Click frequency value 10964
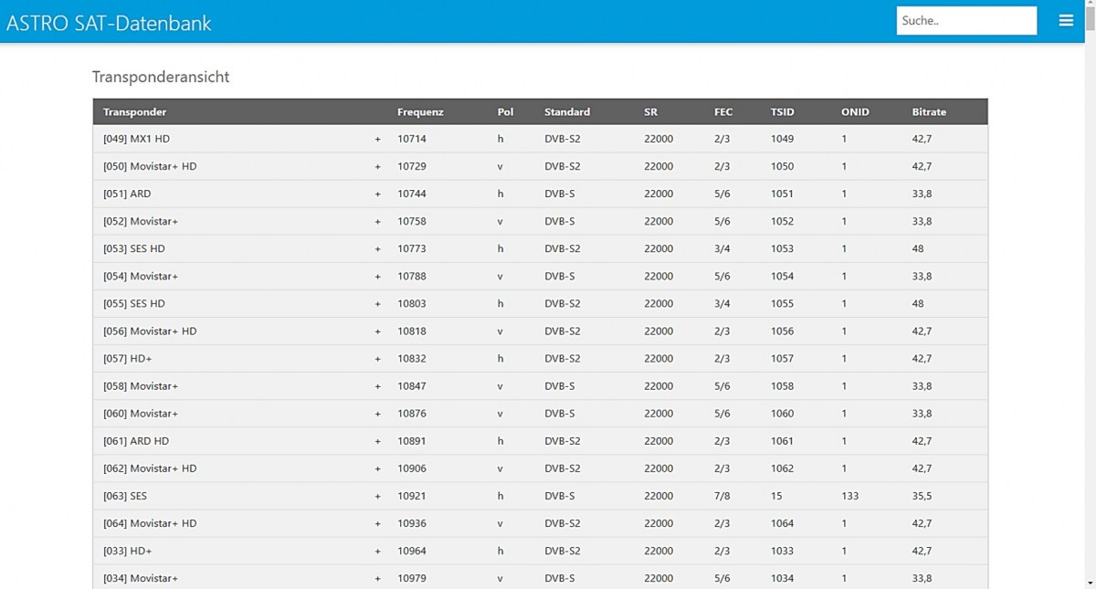The width and height of the screenshot is (1096, 589). (x=412, y=551)
